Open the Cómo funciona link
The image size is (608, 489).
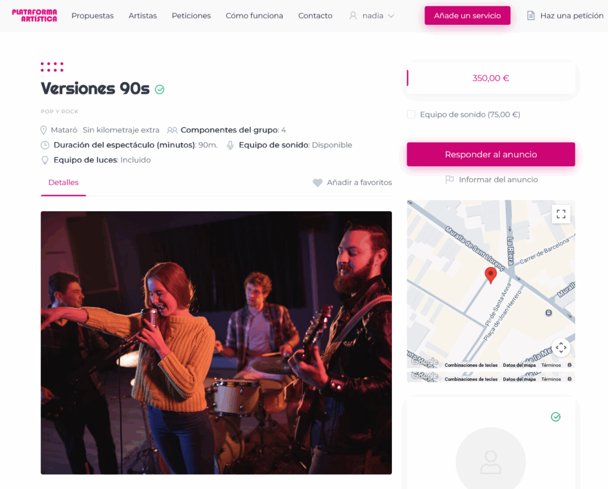point(254,15)
